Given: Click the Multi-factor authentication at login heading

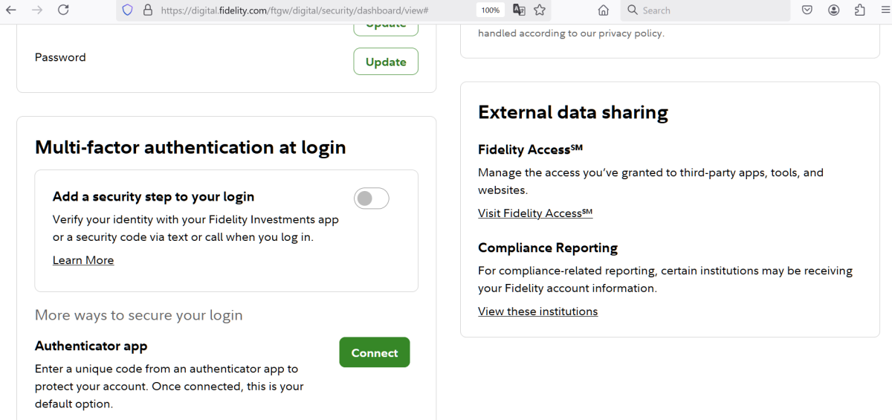Looking at the screenshot, I should [190, 147].
